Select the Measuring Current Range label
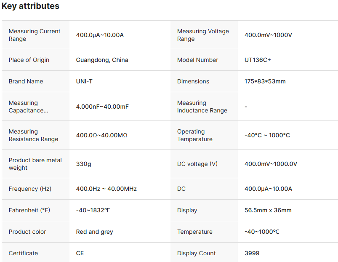This screenshot has height=262, width=338. coord(35,35)
